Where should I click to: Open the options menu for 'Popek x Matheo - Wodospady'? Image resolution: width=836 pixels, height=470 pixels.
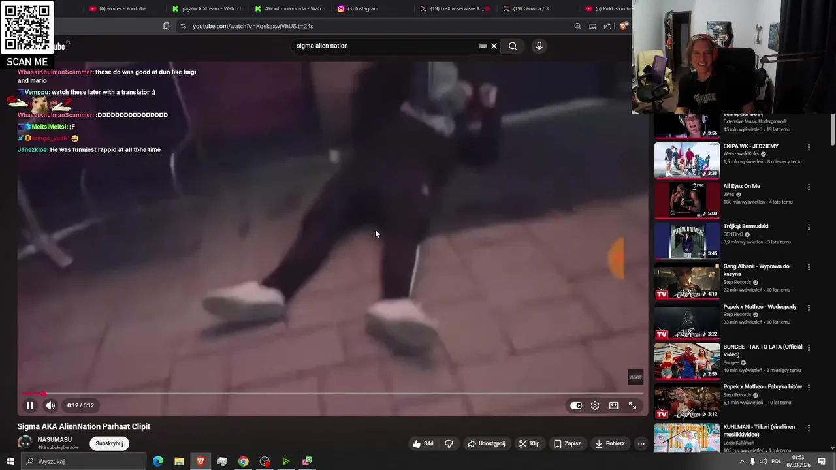click(809, 307)
